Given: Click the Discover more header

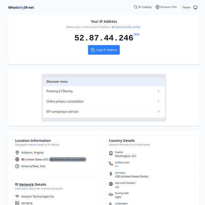Looking at the screenshot, I should click(104, 82).
